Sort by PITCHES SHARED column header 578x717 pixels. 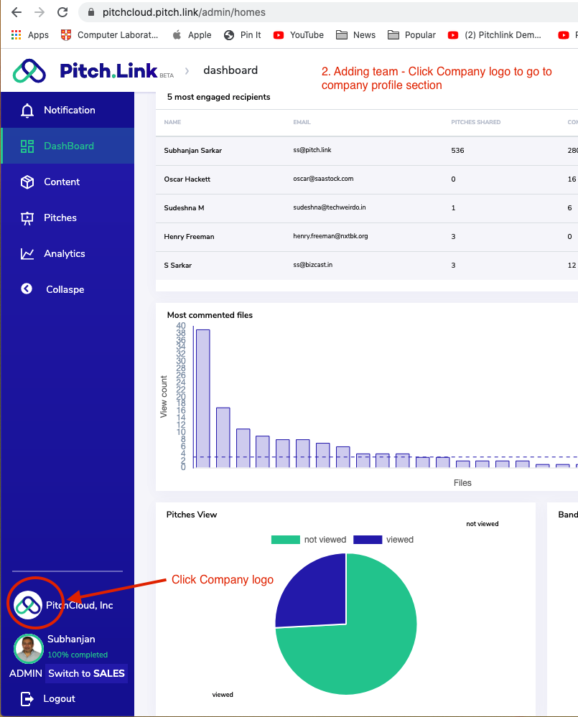tap(475, 122)
